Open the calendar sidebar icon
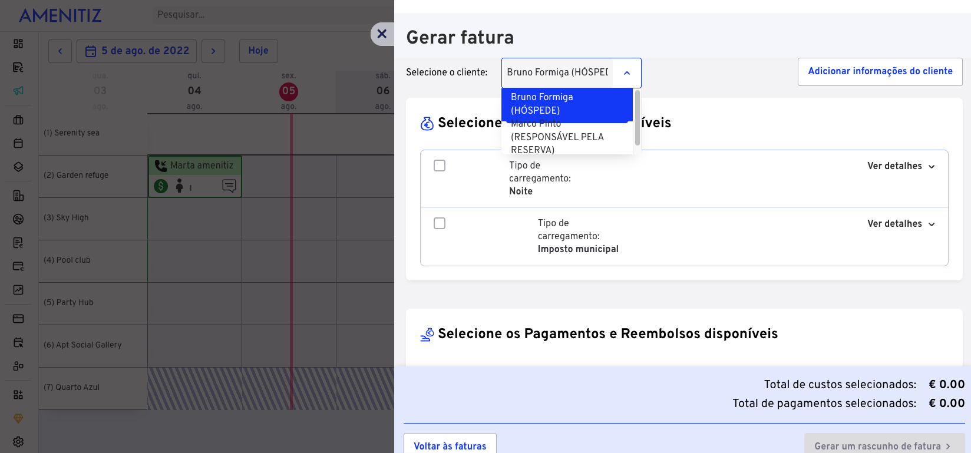Screen dimensions: 971x453 point(18,143)
